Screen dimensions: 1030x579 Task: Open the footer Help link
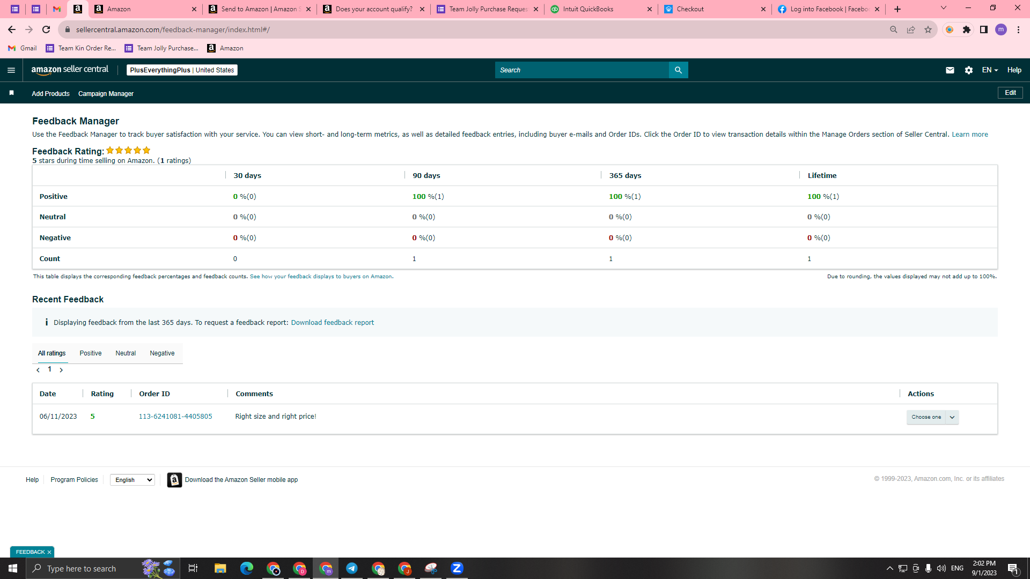(32, 480)
